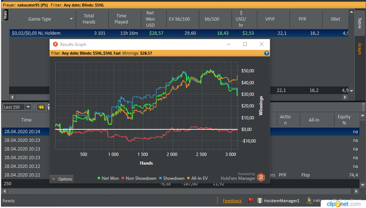
Task: Click the Hold'em Manager 2 logo in graph
Action: coord(261,177)
